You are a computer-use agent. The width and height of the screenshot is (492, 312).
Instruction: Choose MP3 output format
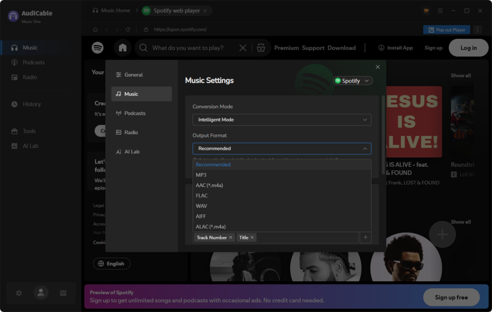[282, 175]
